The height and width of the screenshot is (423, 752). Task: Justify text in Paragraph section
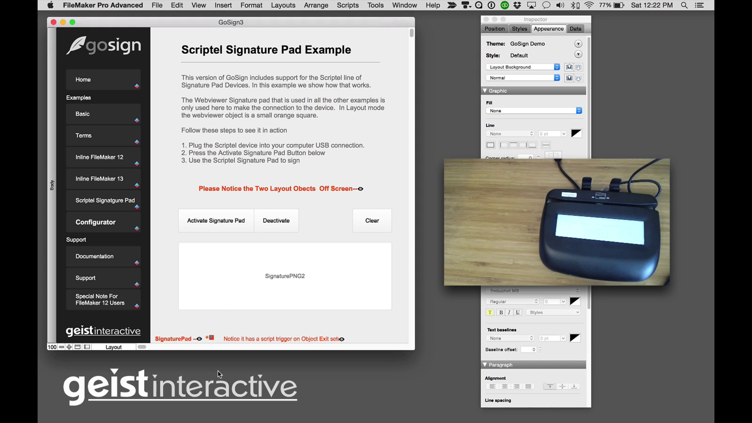(528, 386)
